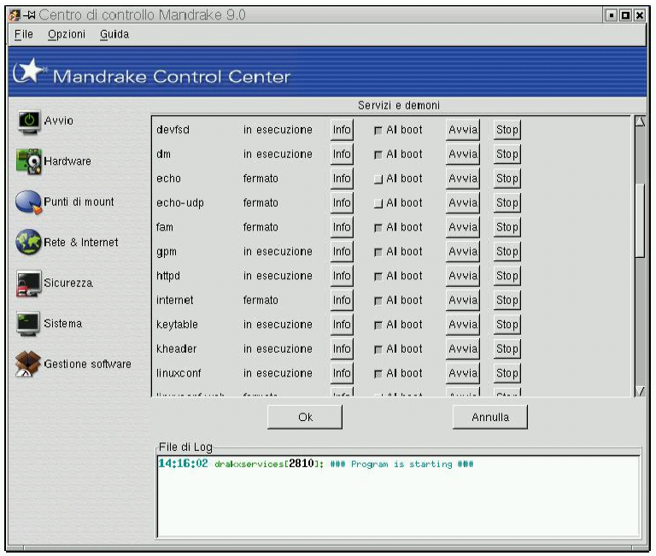Enable 'Al boot' checkbox for echo
This screenshot has height=556, width=656.
click(x=378, y=179)
